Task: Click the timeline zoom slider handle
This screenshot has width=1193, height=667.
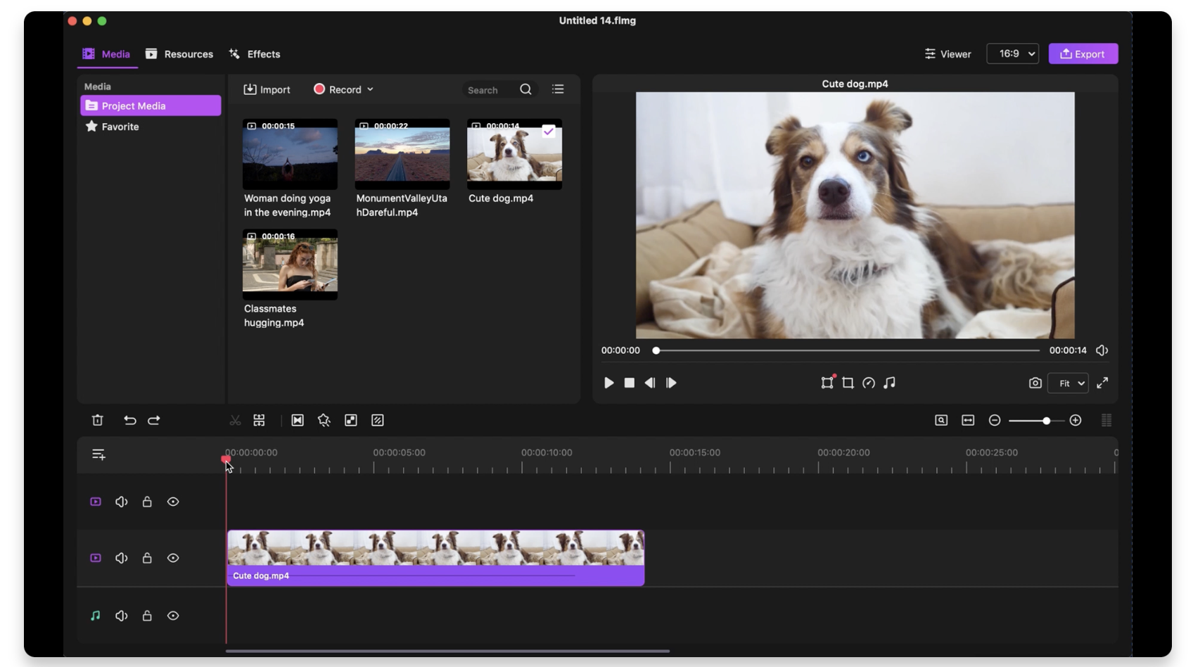Action: coord(1046,420)
